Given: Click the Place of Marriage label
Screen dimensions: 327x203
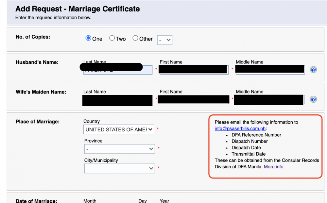Looking at the screenshot, I should tap(38, 122).
